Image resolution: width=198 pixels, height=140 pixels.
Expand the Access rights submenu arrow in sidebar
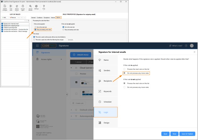point(61,59)
